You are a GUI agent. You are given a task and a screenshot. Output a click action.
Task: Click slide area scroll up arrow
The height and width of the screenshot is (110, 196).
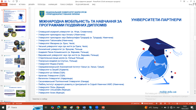pyautogui.click(x=195, y=8)
